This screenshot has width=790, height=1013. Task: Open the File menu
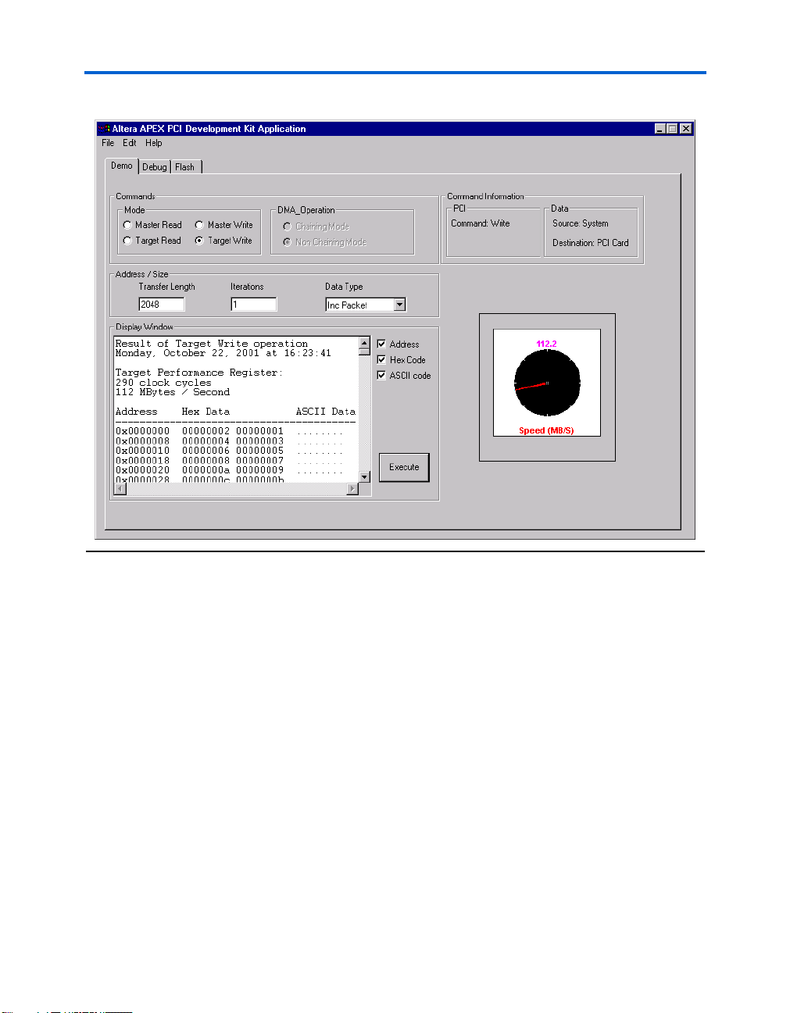coord(108,143)
